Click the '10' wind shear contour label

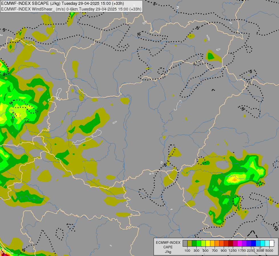coord(276,228)
